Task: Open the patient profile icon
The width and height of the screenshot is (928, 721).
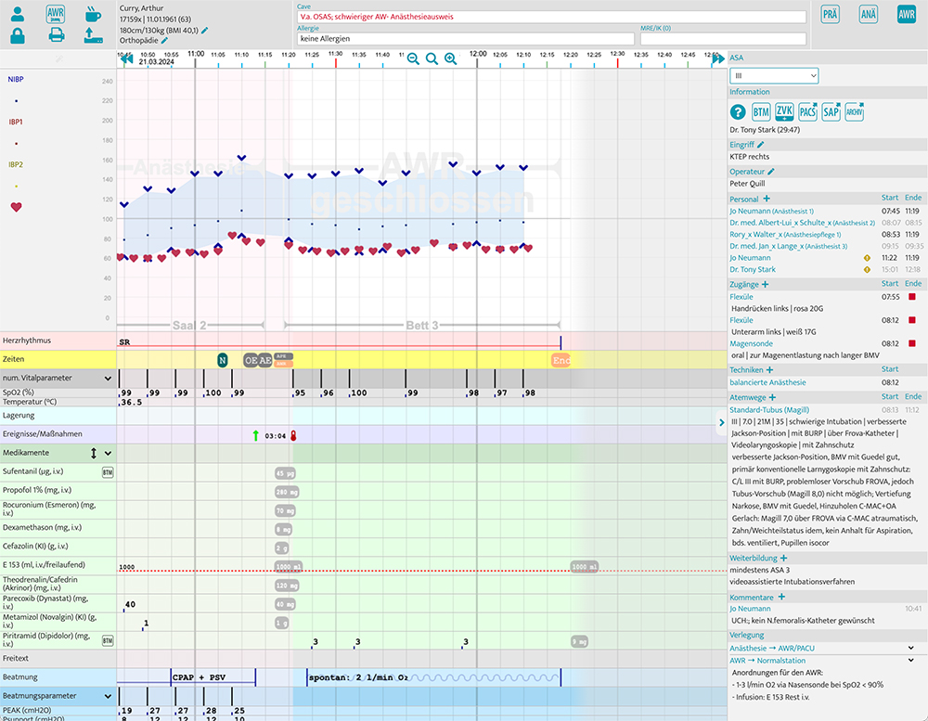Action: pyautogui.click(x=18, y=14)
